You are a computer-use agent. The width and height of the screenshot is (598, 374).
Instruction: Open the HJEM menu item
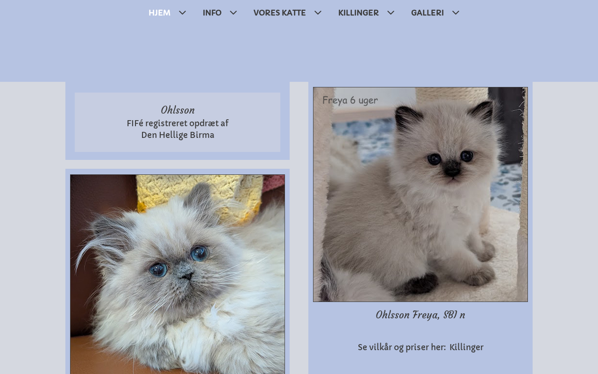159,13
